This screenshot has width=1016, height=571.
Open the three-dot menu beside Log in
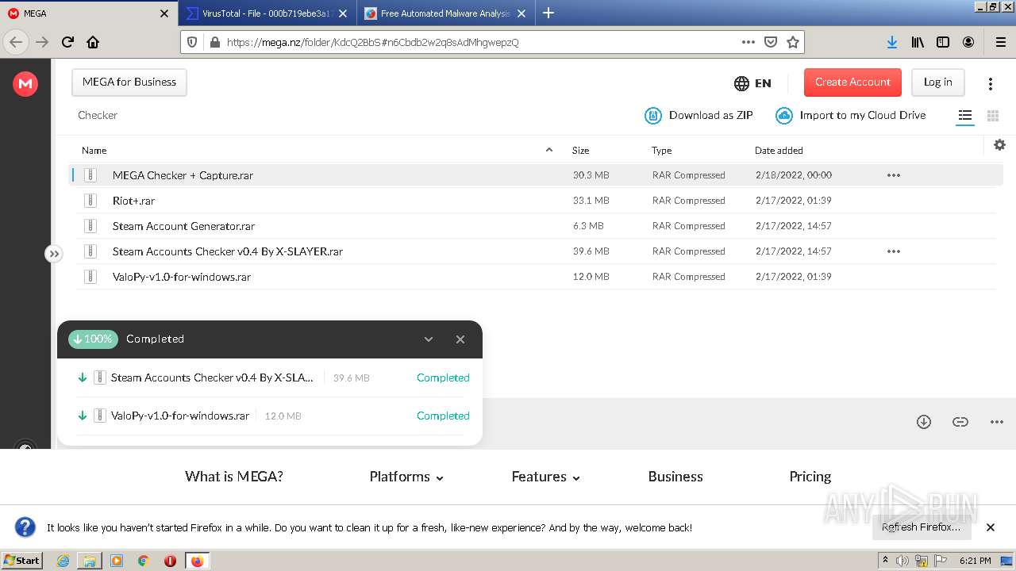tap(990, 83)
